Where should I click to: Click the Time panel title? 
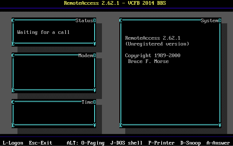(x=87, y=102)
